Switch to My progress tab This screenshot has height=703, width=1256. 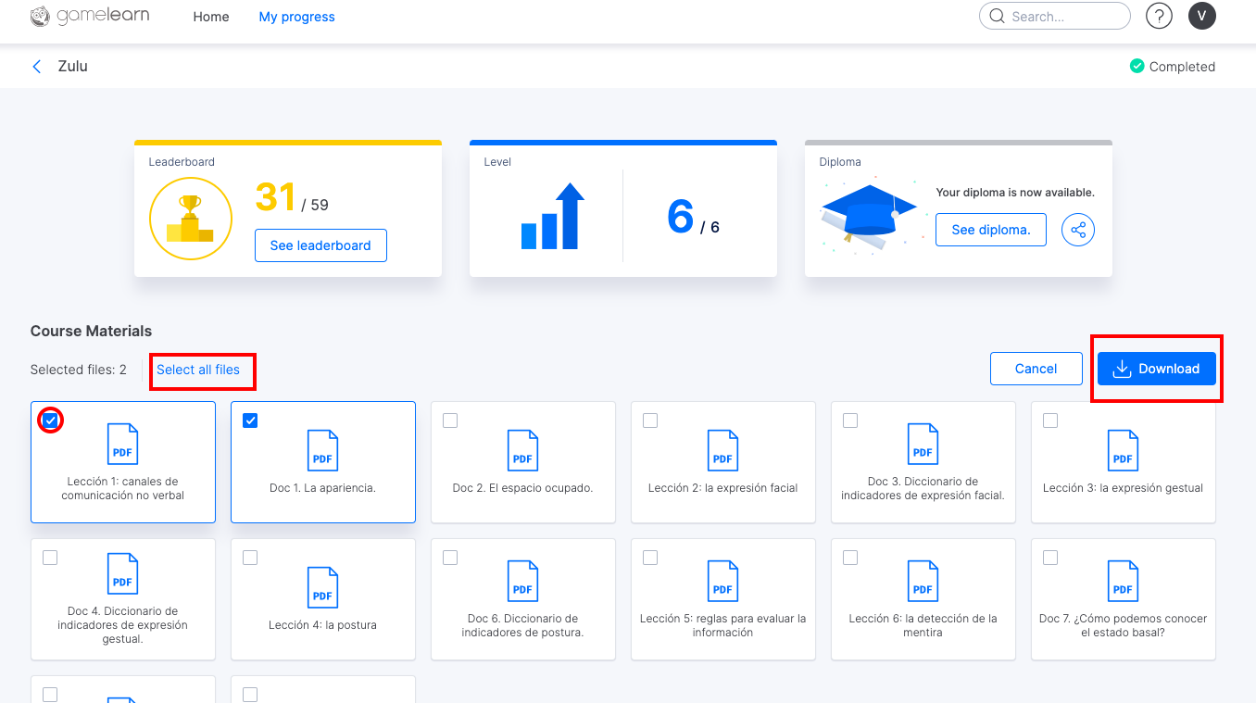296,17
